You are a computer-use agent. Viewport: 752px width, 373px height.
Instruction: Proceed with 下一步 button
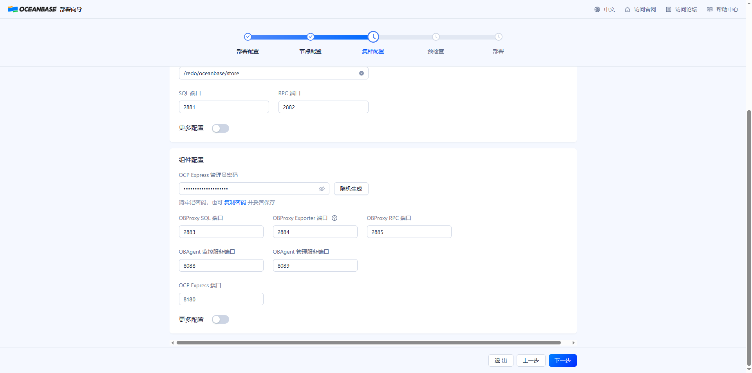coord(563,360)
